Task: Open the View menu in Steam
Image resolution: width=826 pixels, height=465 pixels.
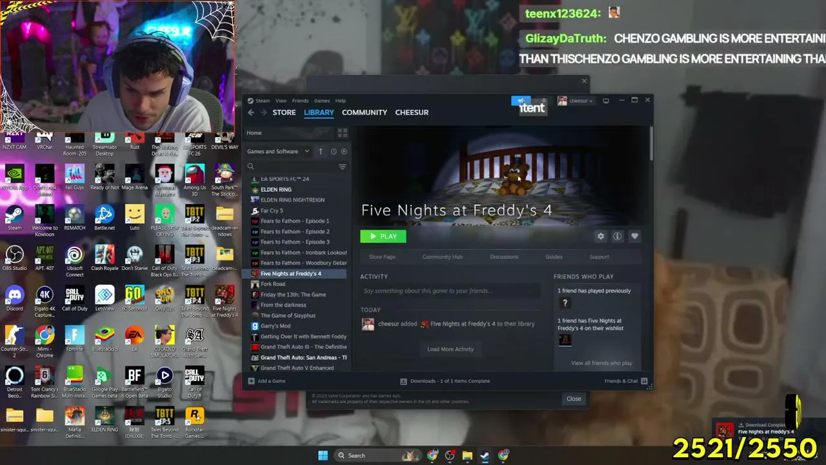Action: (281, 101)
